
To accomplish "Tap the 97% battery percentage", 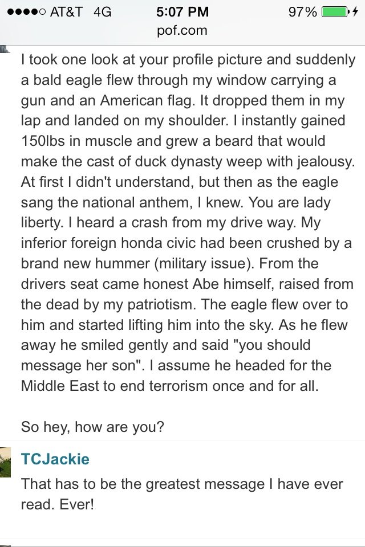I will pyautogui.click(x=302, y=11).
